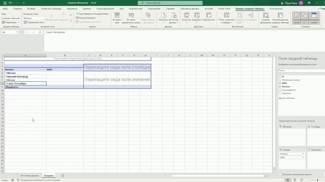Click the Выделить (Select) icon
This screenshot has height=182, width=325.
pos(197,15)
